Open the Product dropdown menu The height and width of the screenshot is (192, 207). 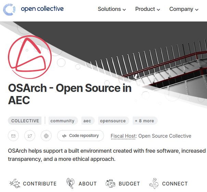[x=147, y=9]
